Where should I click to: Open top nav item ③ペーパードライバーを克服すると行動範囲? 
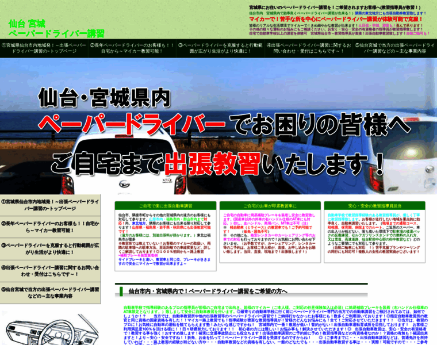[220, 48]
